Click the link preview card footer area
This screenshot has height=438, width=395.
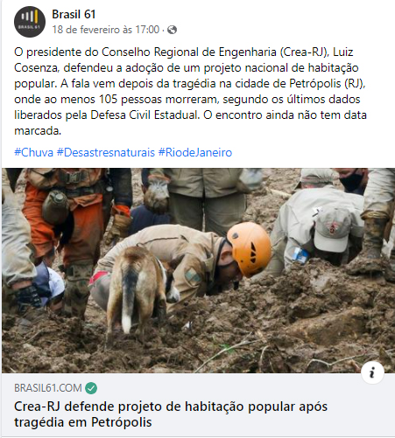pos(198,406)
